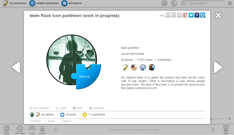Open the banana avatar team member
This screenshot has width=234, height=135.
tap(125, 67)
